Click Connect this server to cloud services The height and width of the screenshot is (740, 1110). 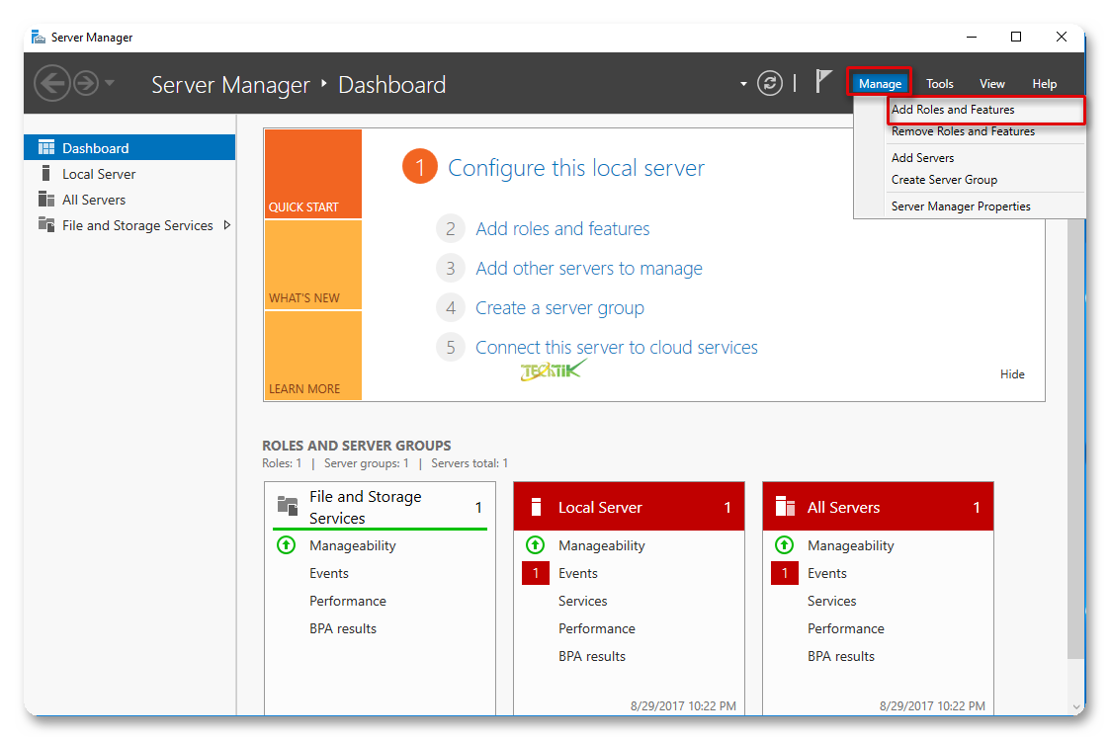coord(616,348)
